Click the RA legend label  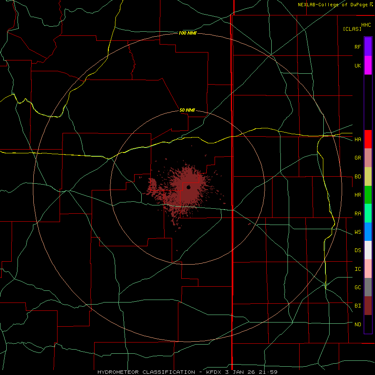pyautogui.click(x=357, y=214)
